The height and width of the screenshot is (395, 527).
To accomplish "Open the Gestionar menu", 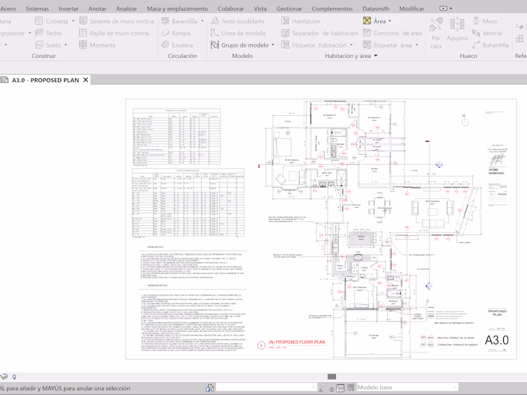I will [x=291, y=9].
